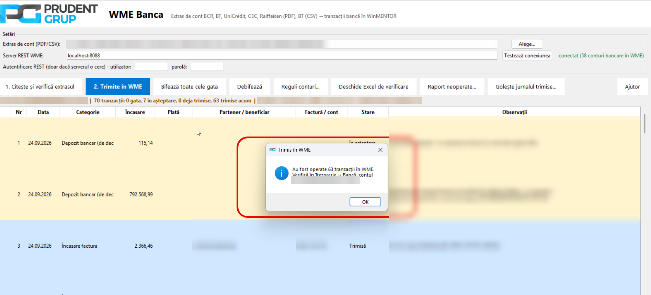Click Testează conexiunea
This screenshot has height=295, width=651.
pos(527,56)
